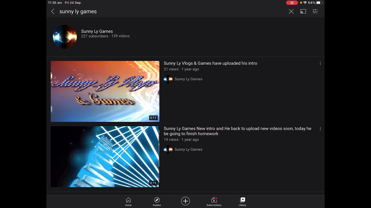Tap the battery indicator in status bar
The height and width of the screenshot is (208, 371).
(319, 3)
